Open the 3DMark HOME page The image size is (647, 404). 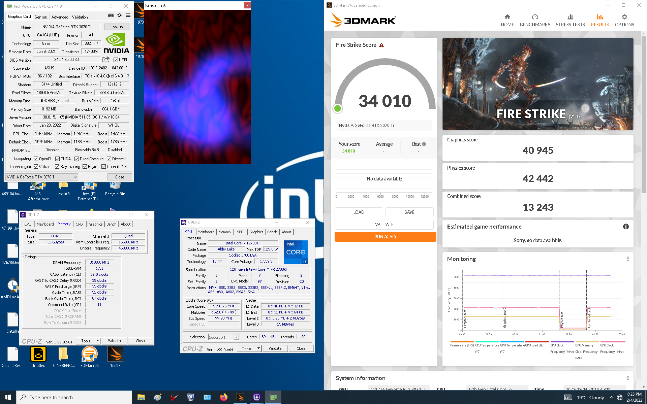(x=507, y=21)
